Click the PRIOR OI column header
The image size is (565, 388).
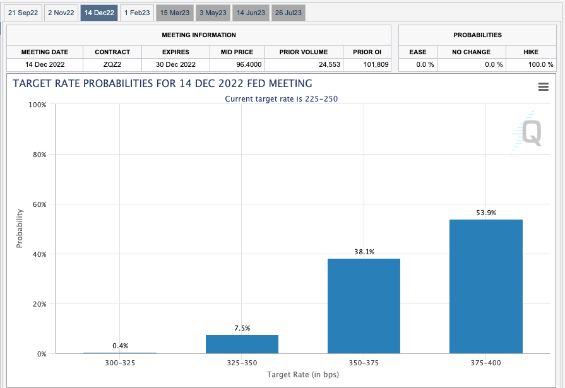pyautogui.click(x=367, y=52)
